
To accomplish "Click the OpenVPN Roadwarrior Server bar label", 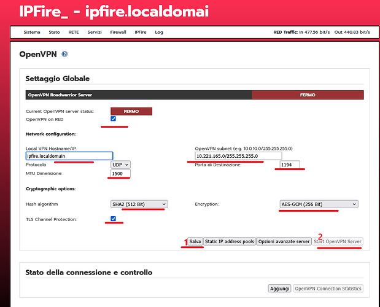I will tap(60, 95).
